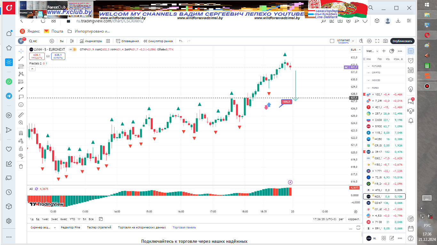This screenshot has width=437, height=245.
Task: Open the Fibonacci retracement tools
Action: click(21, 66)
